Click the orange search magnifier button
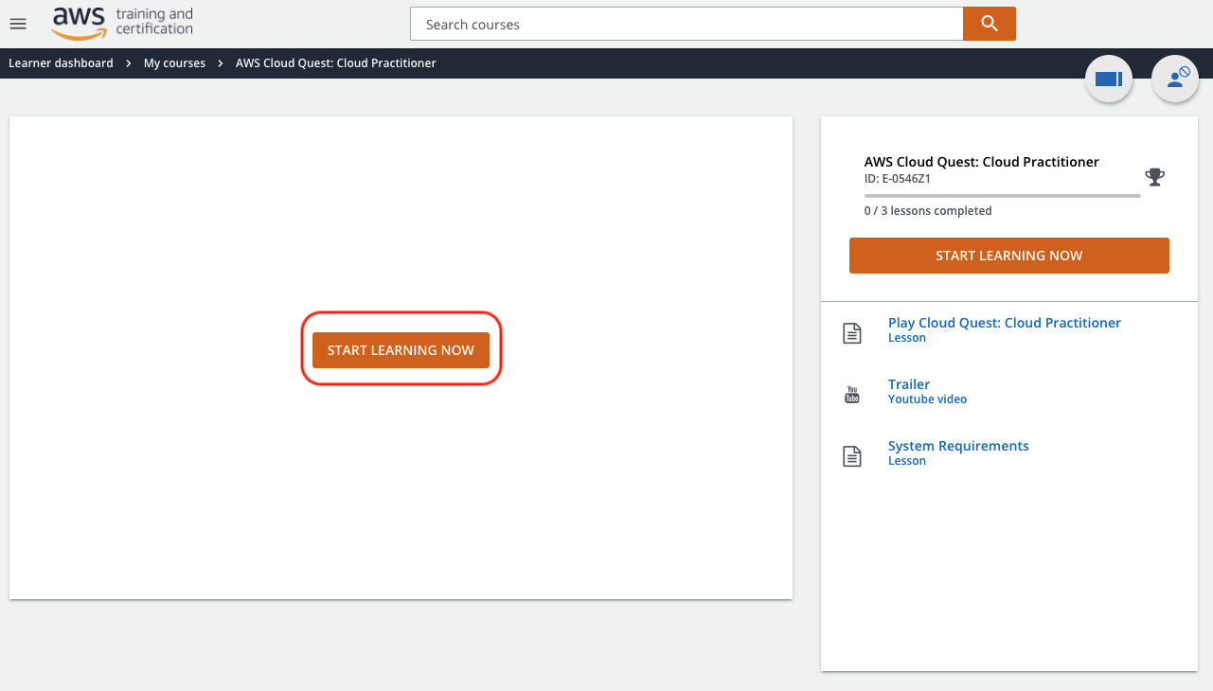 click(x=990, y=24)
